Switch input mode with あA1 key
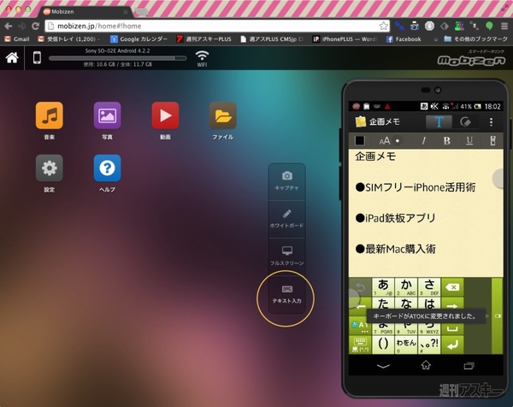Viewport: 513px width, 407px height. pos(360,326)
